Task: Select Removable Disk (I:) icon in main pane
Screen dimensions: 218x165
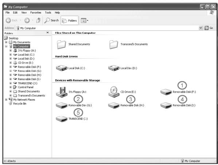Action: click(x=166, y=105)
